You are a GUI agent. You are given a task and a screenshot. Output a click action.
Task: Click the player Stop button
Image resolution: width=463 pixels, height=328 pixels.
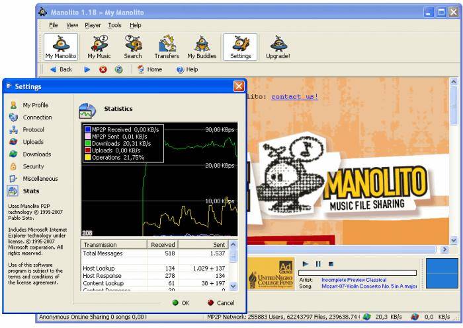click(331, 264)
